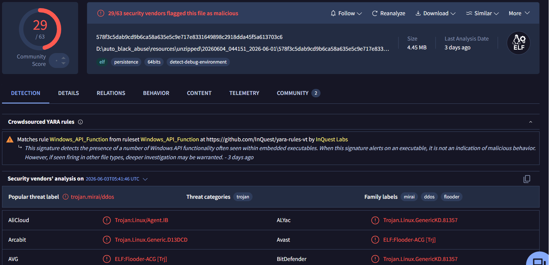Go to the RELATIONS tab
The width and height of the screenshot is (549, 265).
[111, 93]
